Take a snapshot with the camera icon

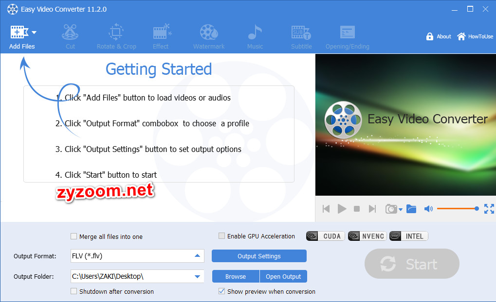click(391, 209)
